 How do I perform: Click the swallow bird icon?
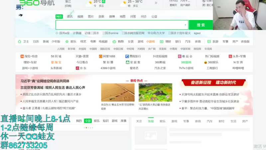(21, 15)
